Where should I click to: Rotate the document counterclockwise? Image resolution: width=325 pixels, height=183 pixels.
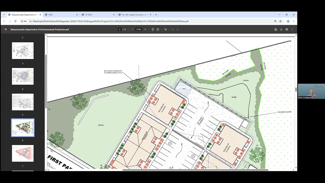point(158,29)
